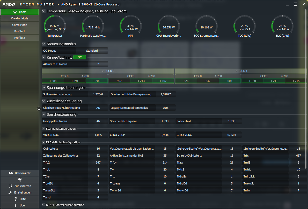Viewport: 308px width, 209px height.
Task: Open Profile 1
Action: pos(20,31)
